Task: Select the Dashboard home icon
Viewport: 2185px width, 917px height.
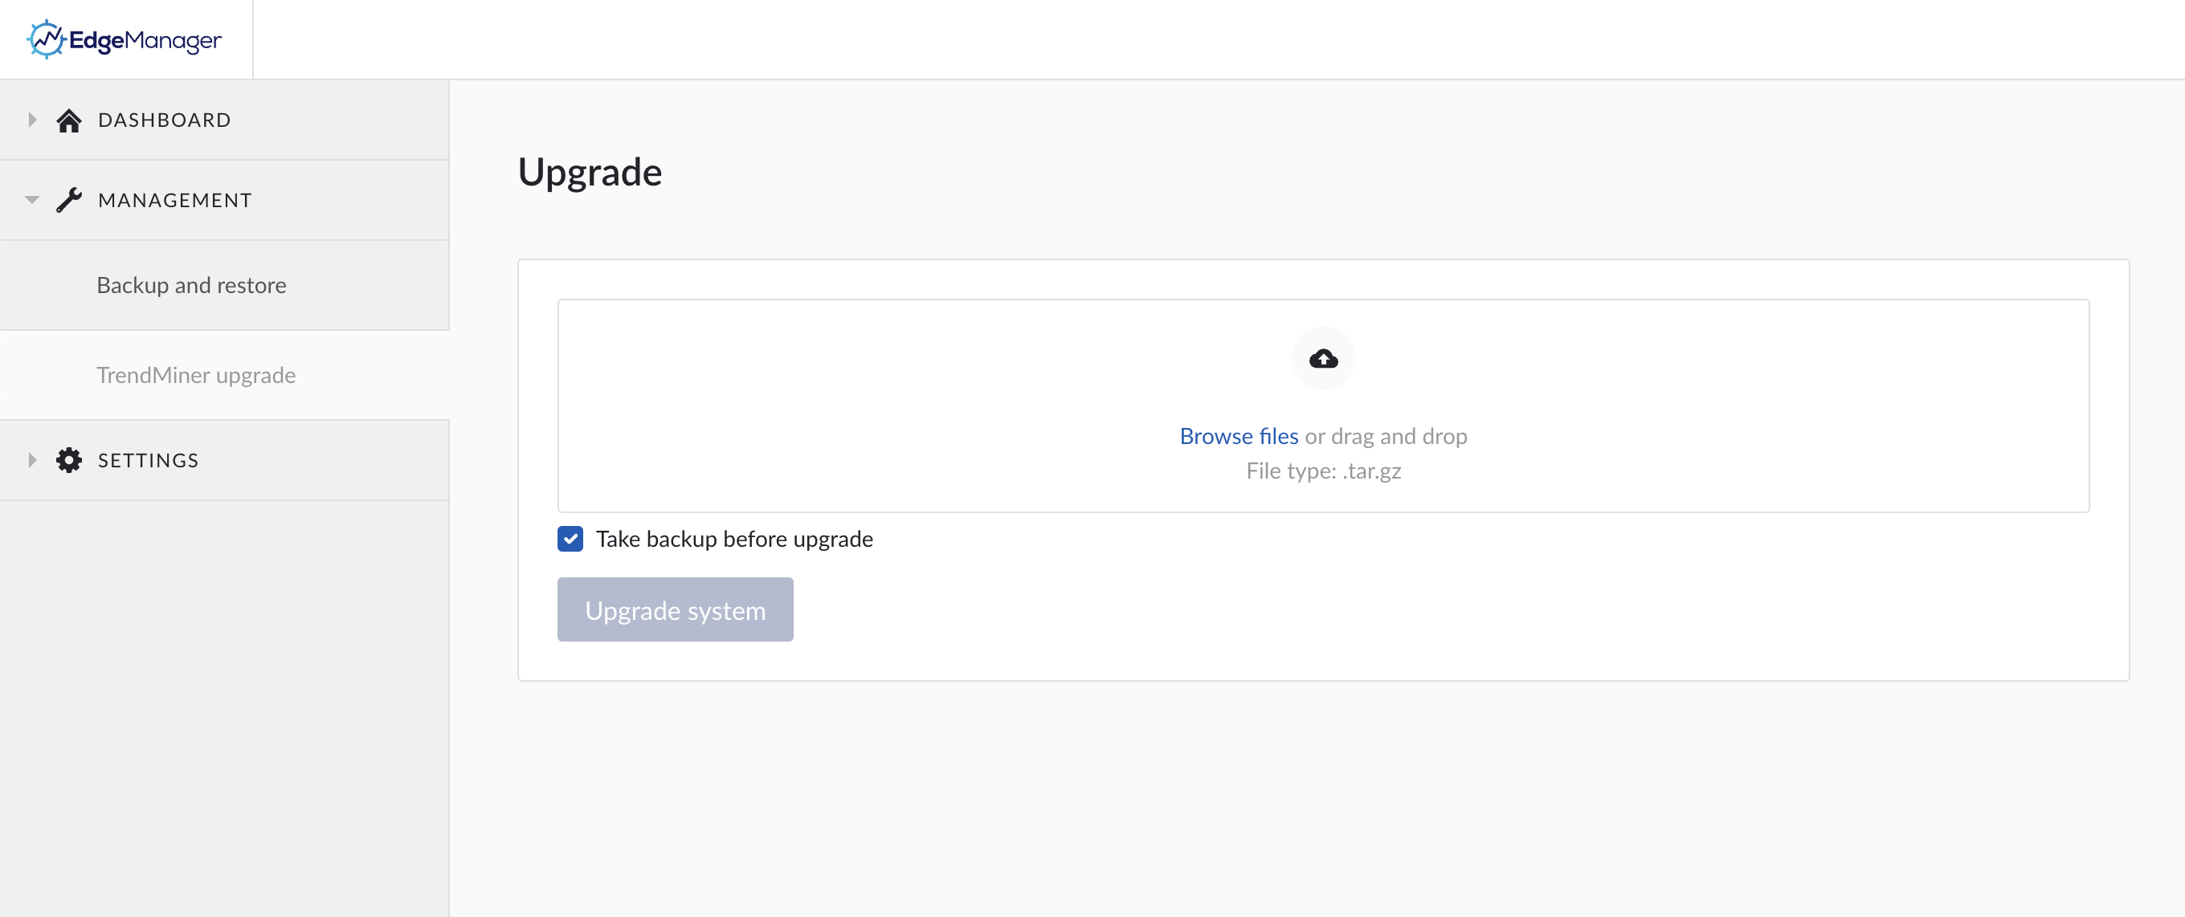Action: [69, 120]
